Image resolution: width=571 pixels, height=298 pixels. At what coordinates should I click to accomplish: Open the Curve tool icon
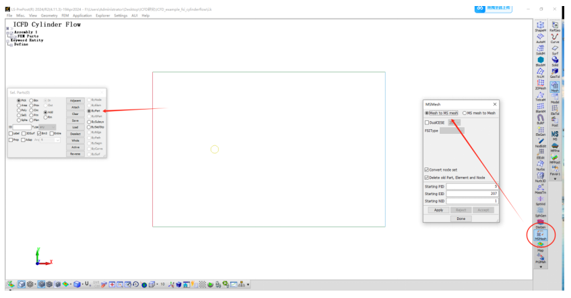click(555, 38)
